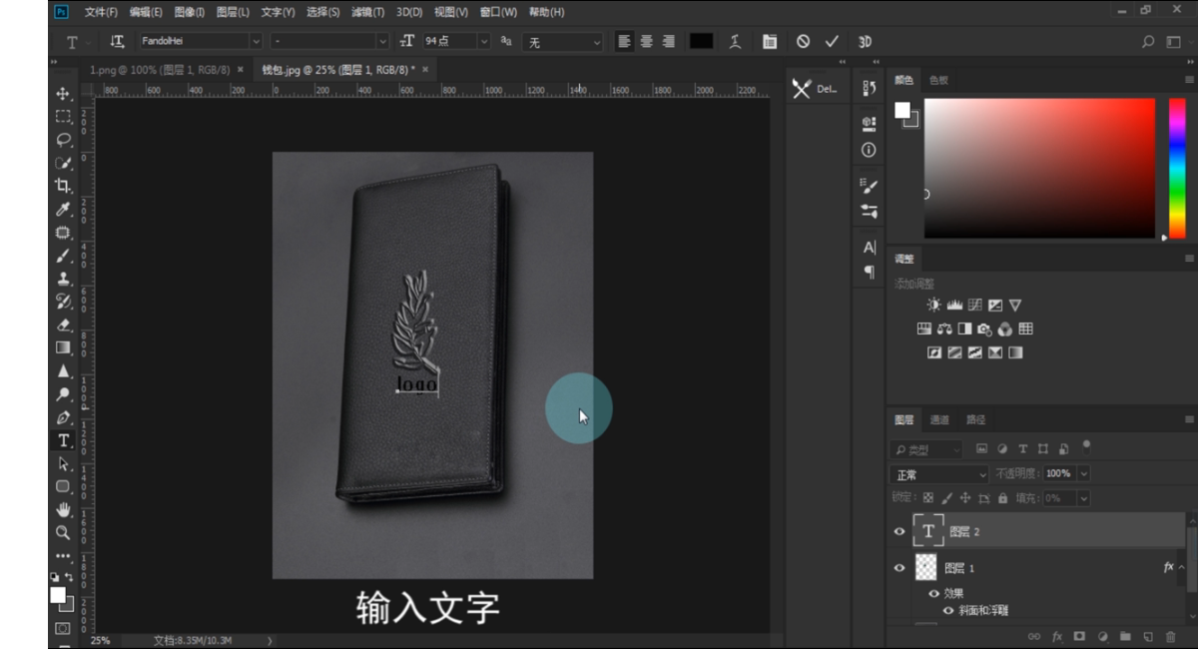This screenshot has width=1198, height=649.
Task: Select the Move tool
Action: [63, 93]
